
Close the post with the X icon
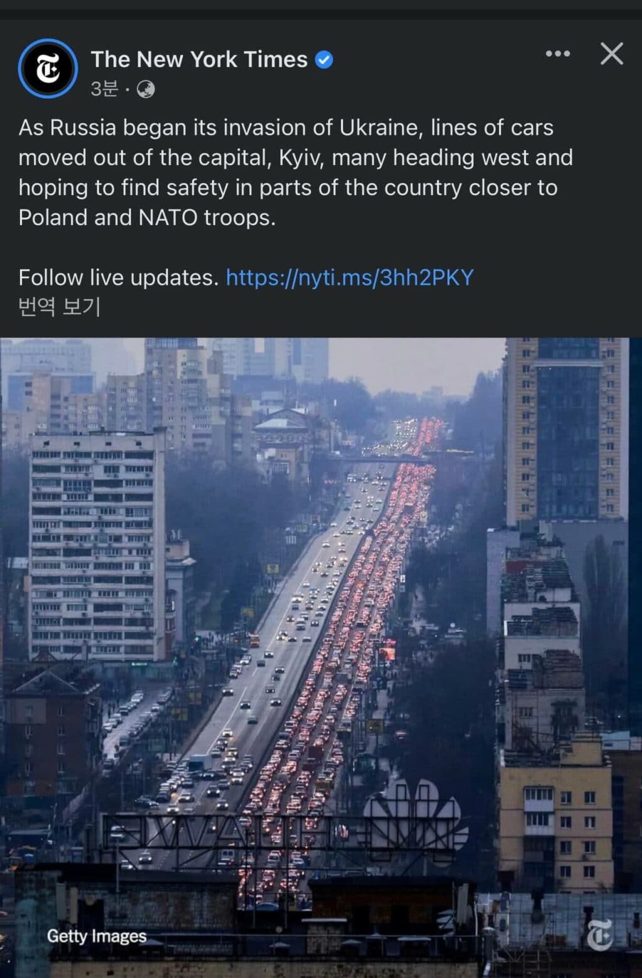pos(611,54)
